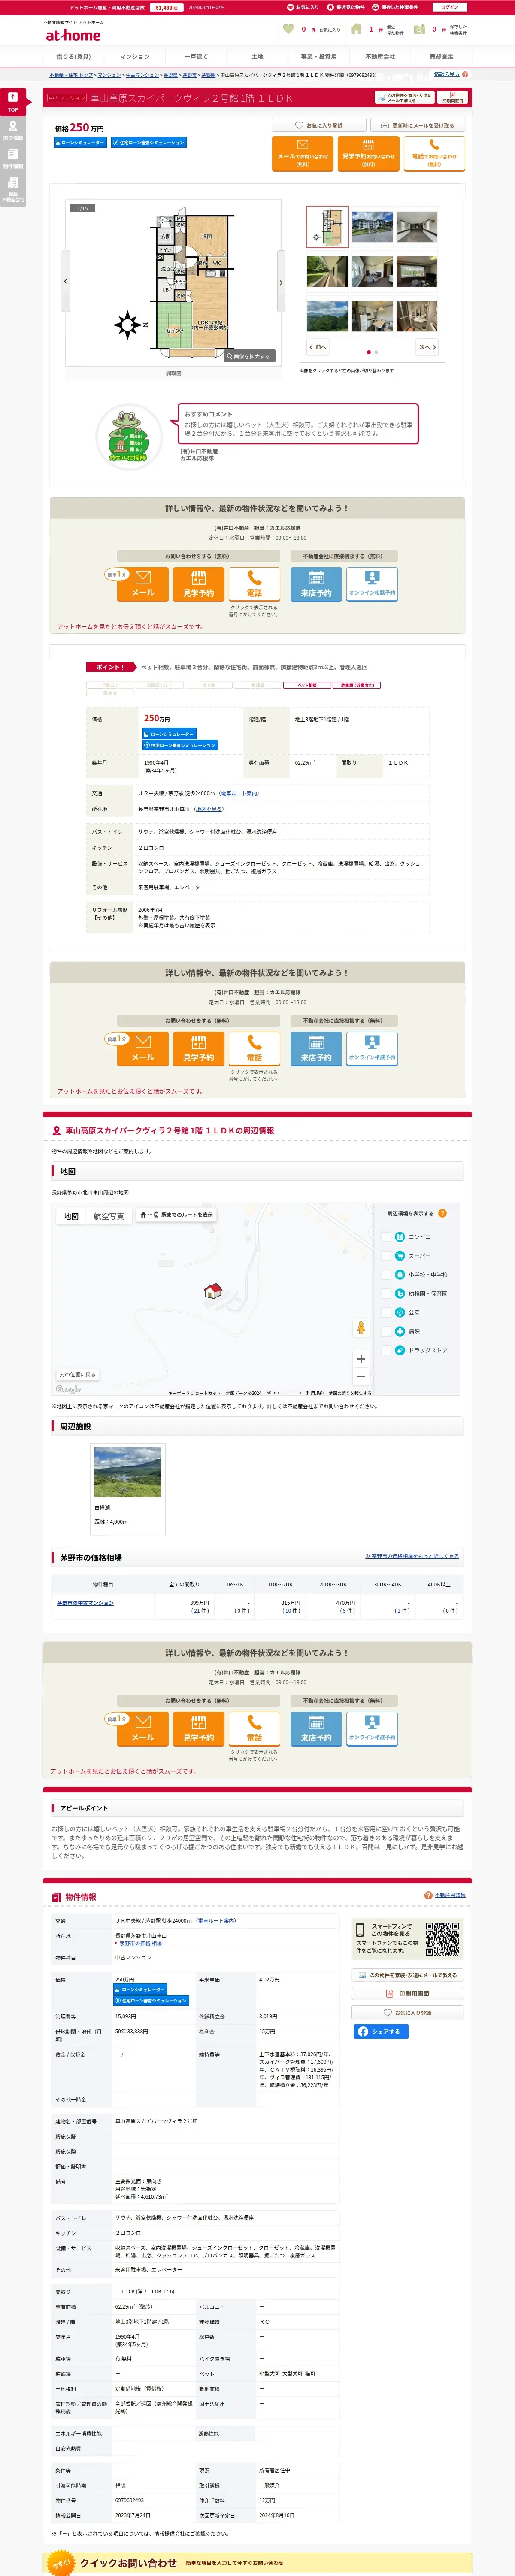Switch the map to 航空写真 tab

tap(109, 1216)
